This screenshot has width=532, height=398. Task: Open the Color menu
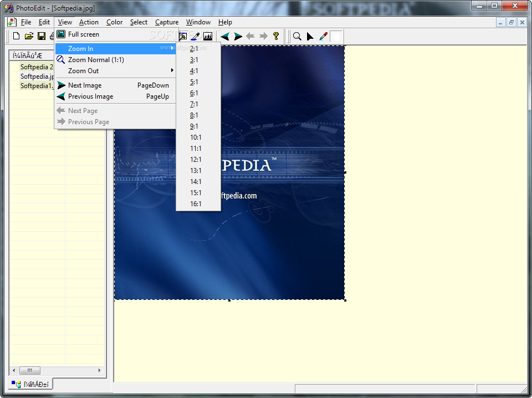click(x=114, y=22)
